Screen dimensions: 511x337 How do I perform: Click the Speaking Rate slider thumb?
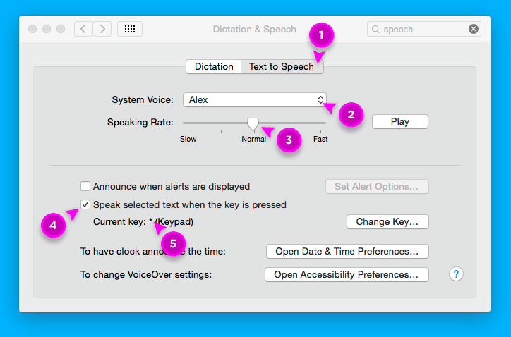click(253, 123)
